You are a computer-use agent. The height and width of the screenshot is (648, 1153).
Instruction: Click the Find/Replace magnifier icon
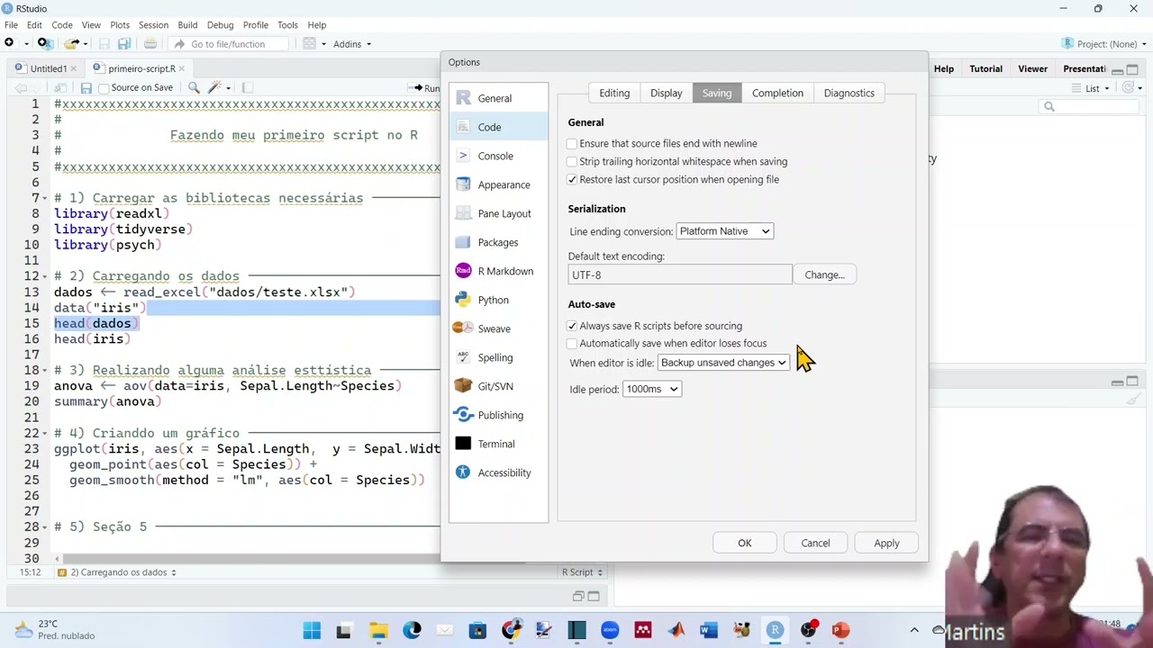pos(194,87)
